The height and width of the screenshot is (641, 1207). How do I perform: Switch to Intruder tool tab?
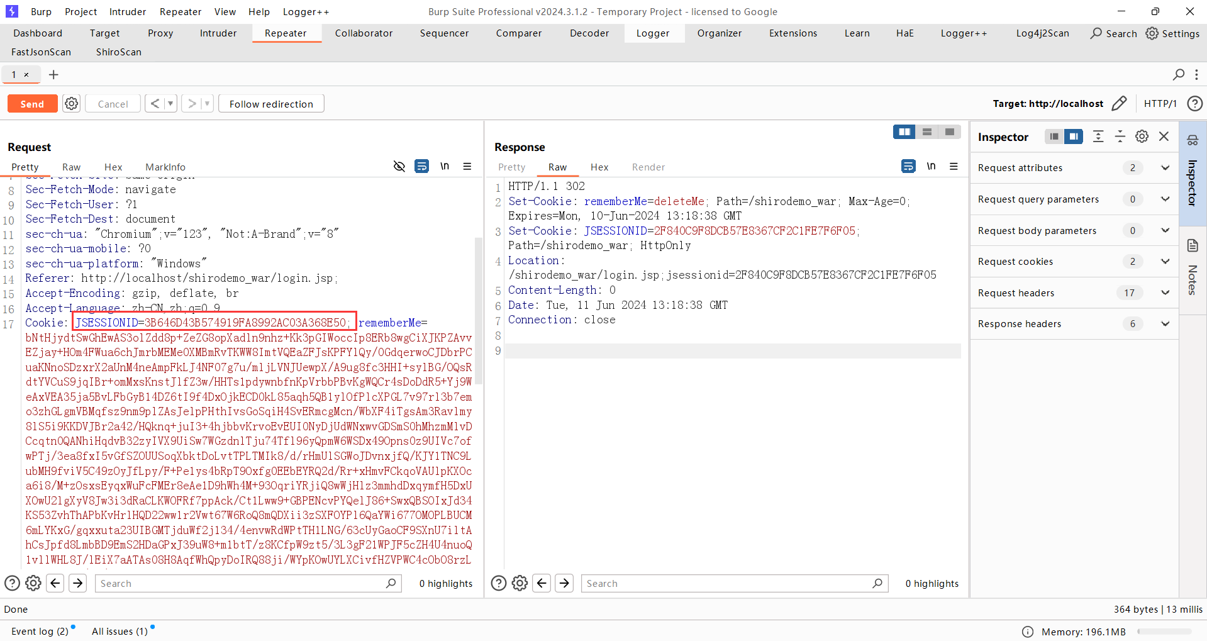[x=218, y=33]
